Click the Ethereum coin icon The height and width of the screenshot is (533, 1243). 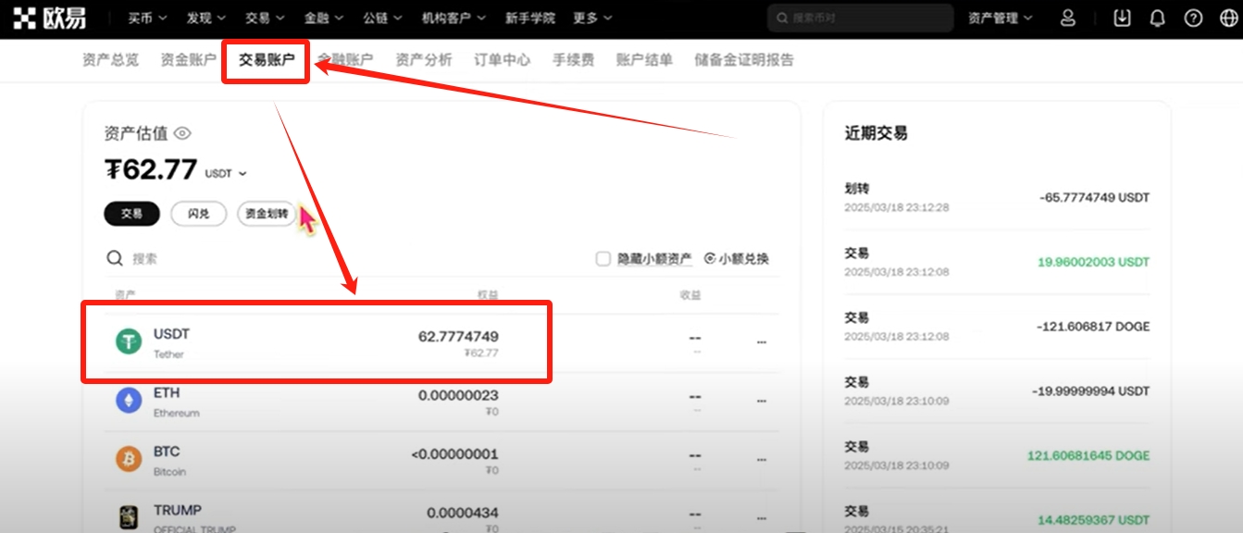tap(129, 401)
